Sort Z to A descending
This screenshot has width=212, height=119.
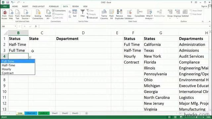[70, 16]
